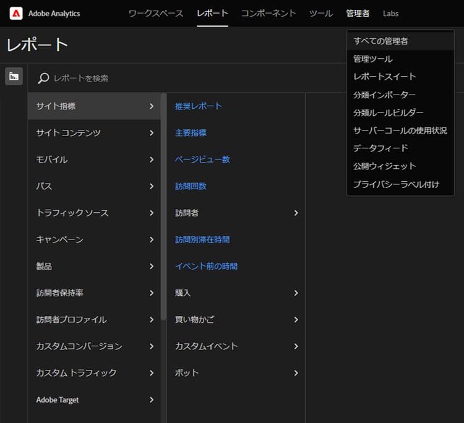Image resolution: width=464 pixels, height=423 pixels.
Task: Expand the カスタムコンバージョン chevron
Action: click(x=152, y=346)
